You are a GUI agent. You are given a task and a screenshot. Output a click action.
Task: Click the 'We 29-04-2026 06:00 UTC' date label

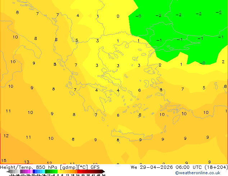[x=167, y=167]
